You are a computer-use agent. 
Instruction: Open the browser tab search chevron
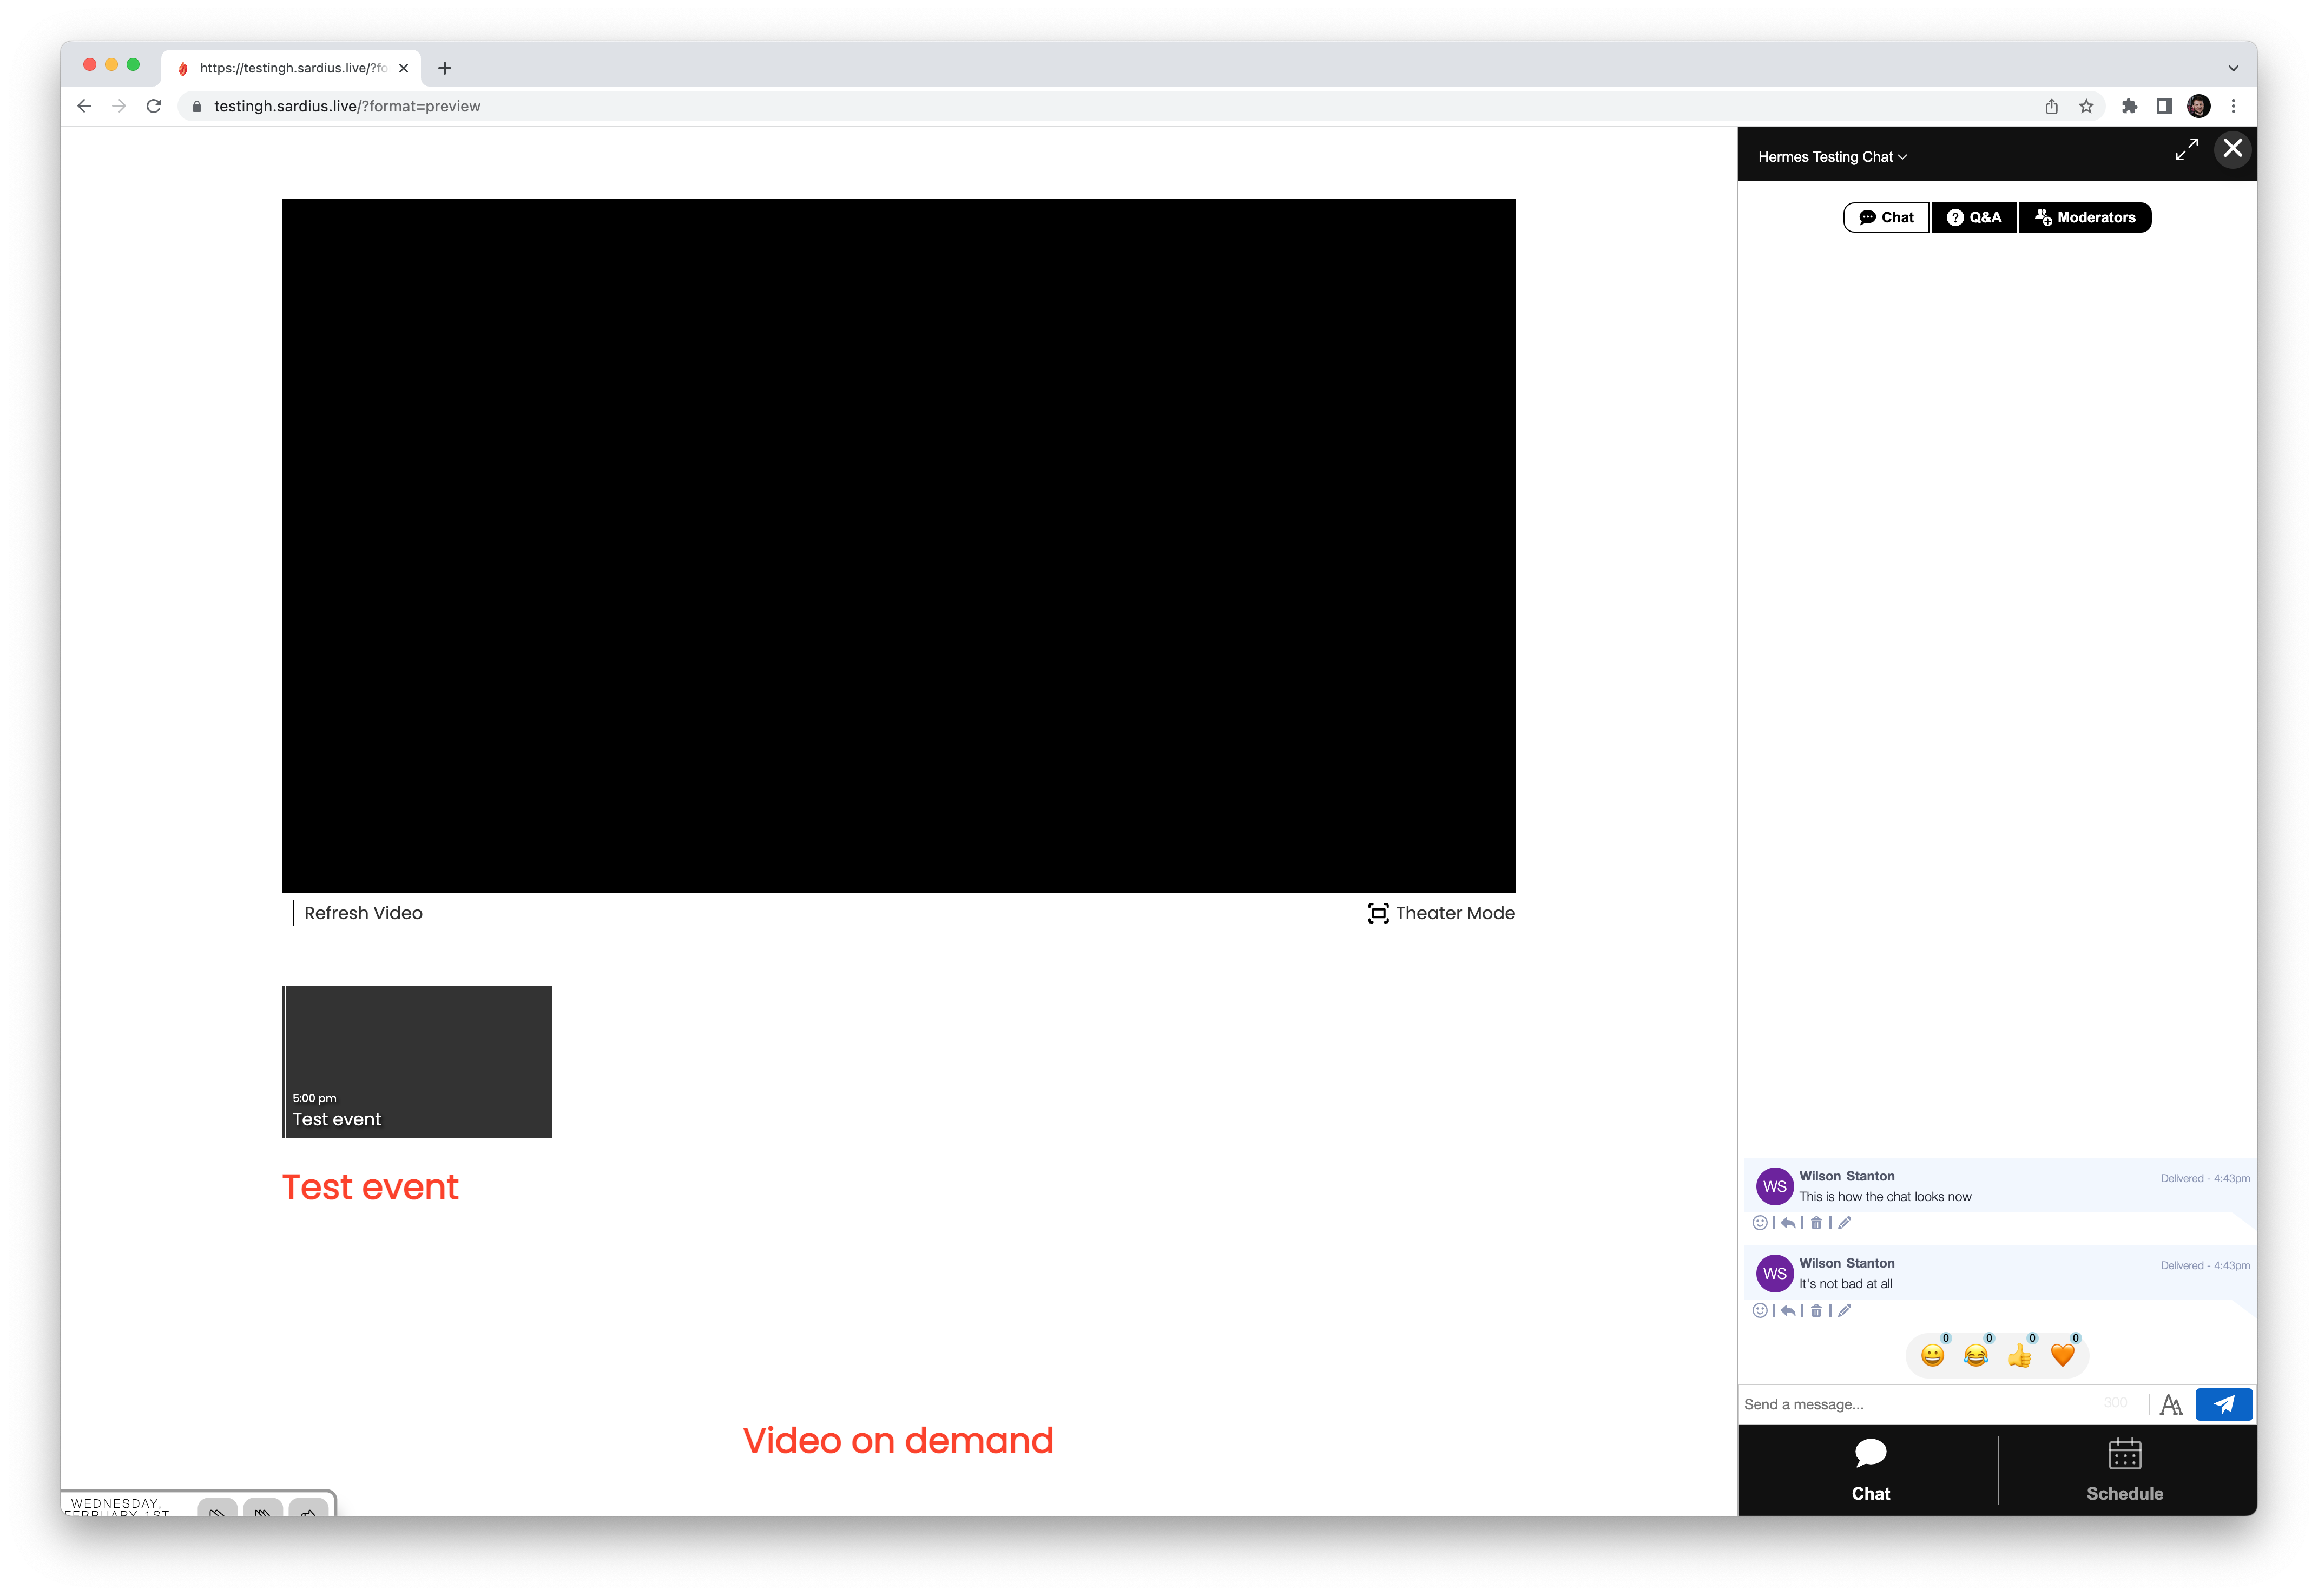[2233, 68]
